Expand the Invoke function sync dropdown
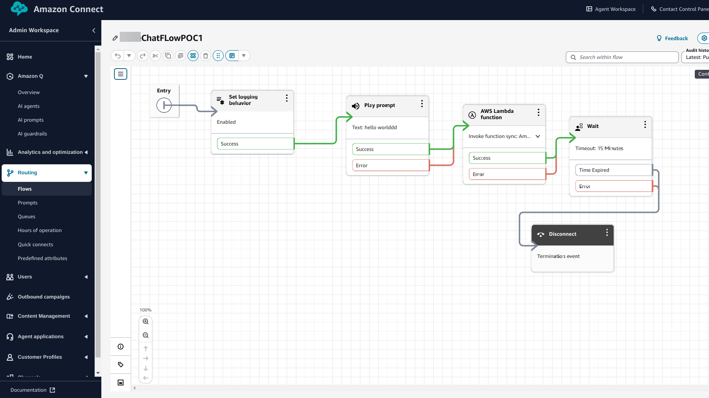709x398 pixels. point(538,136)
